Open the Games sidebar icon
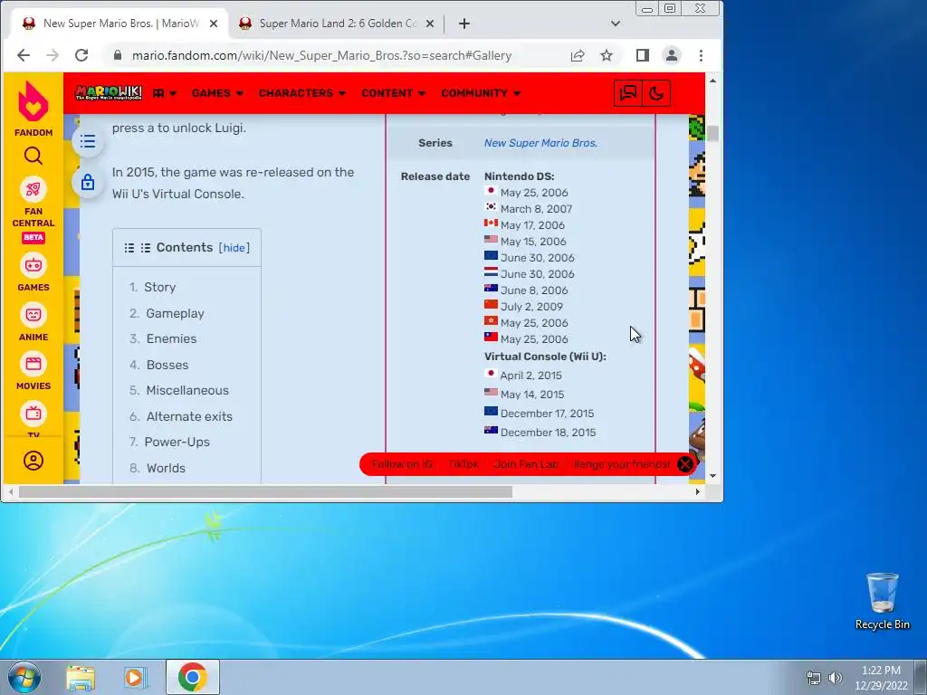The image size is (927, 695). point(33,266)
